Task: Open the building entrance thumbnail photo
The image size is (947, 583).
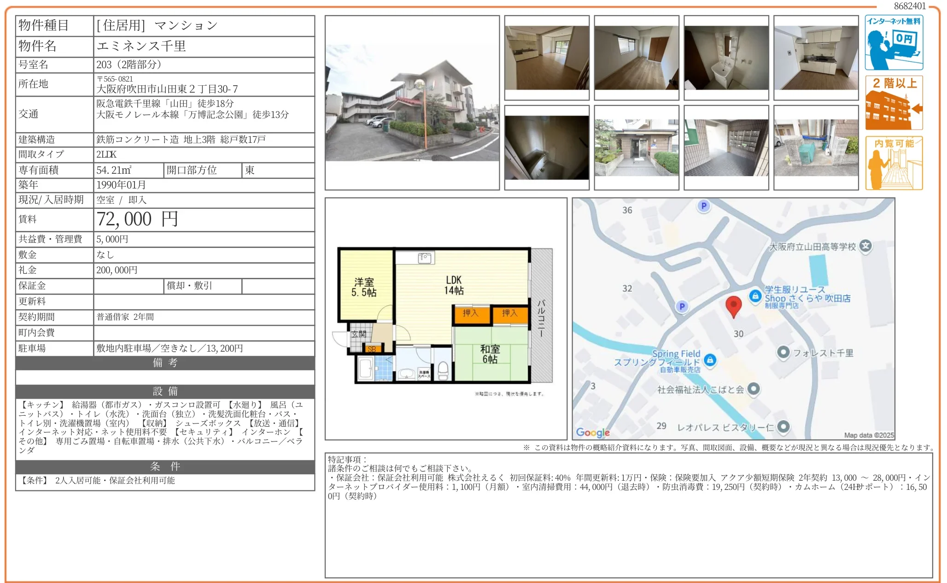Action: [636, 147]
